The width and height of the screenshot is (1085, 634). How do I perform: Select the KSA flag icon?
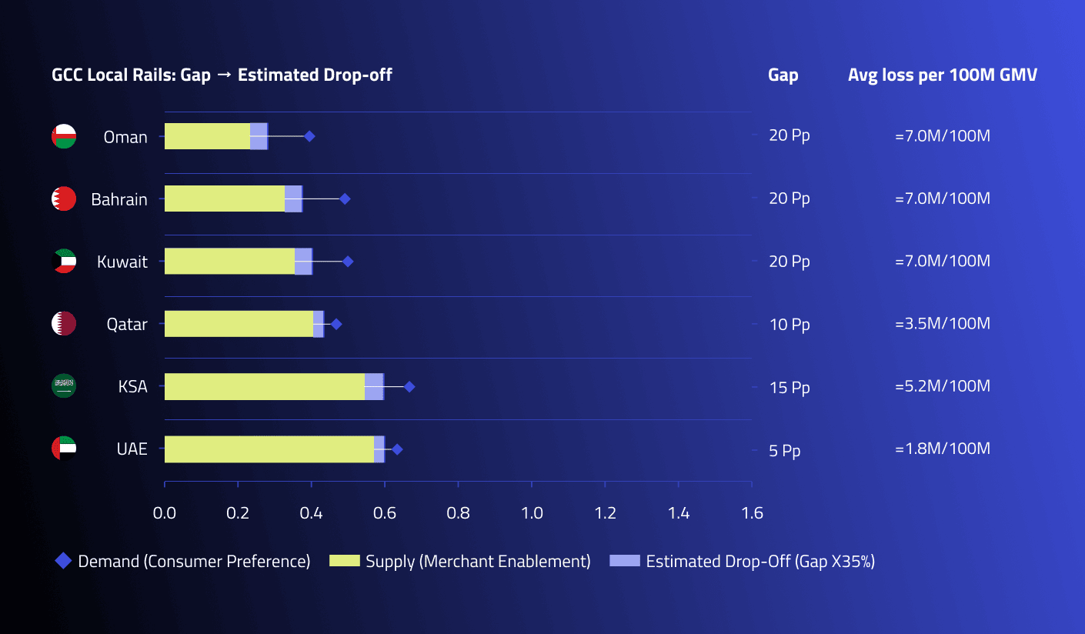coord(63,385)
